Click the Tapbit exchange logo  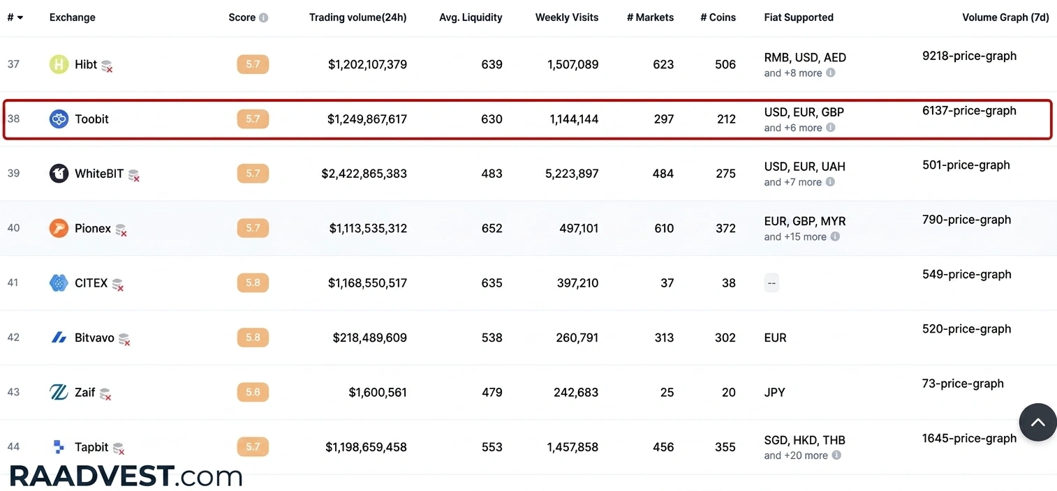[59, 447]
